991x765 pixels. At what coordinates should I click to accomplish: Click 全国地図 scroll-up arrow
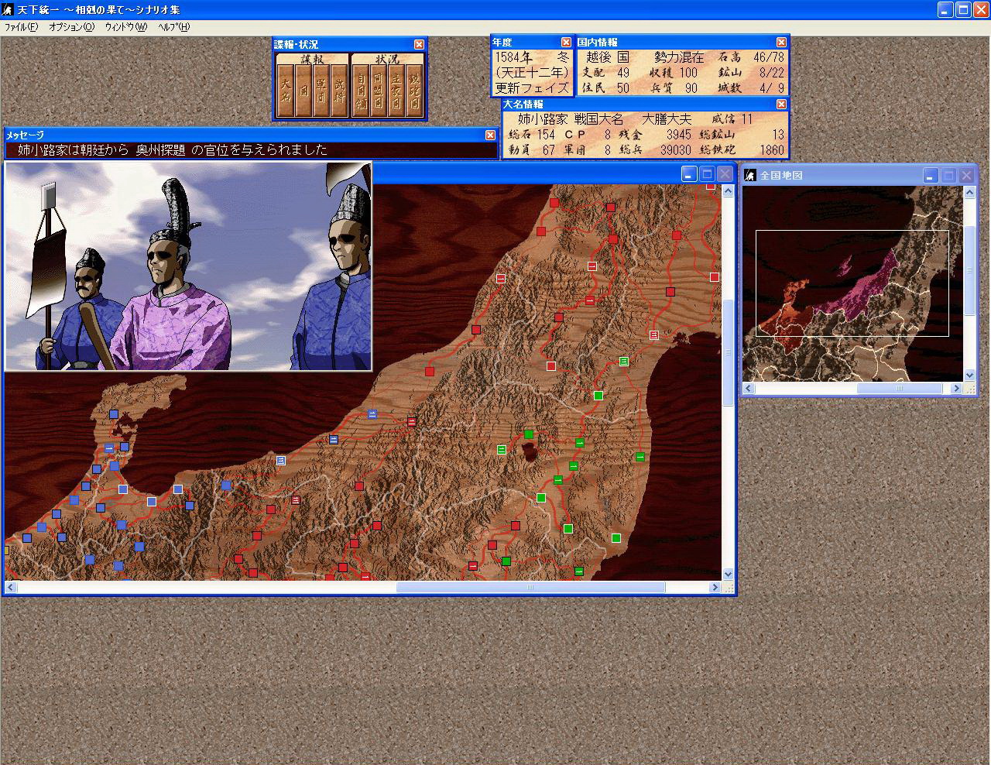[x=970, y=192]
